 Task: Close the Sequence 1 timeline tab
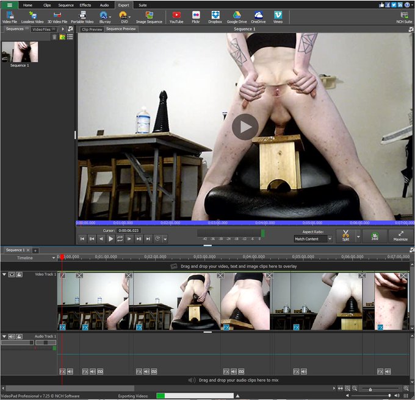[28, 250]
